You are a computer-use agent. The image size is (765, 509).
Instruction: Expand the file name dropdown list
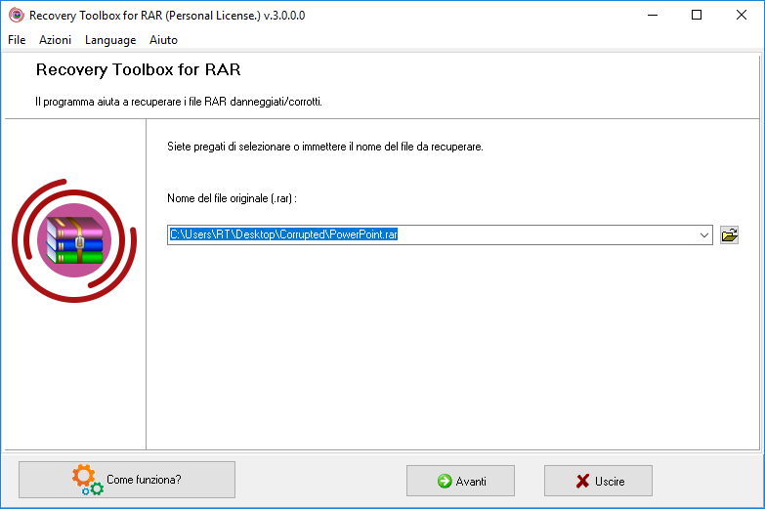click(x=704, y=235)
